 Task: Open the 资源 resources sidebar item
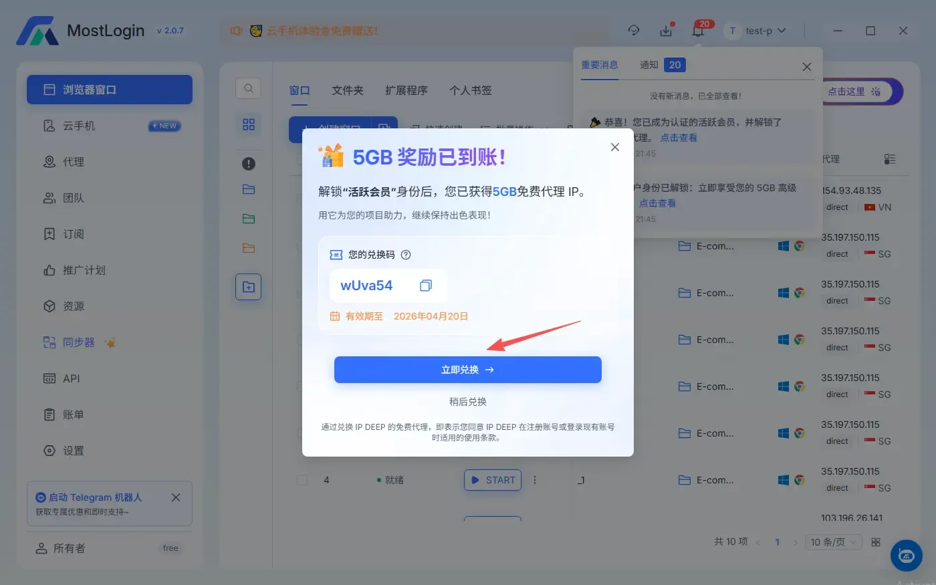pyautogui.click(x=110, y=306)
